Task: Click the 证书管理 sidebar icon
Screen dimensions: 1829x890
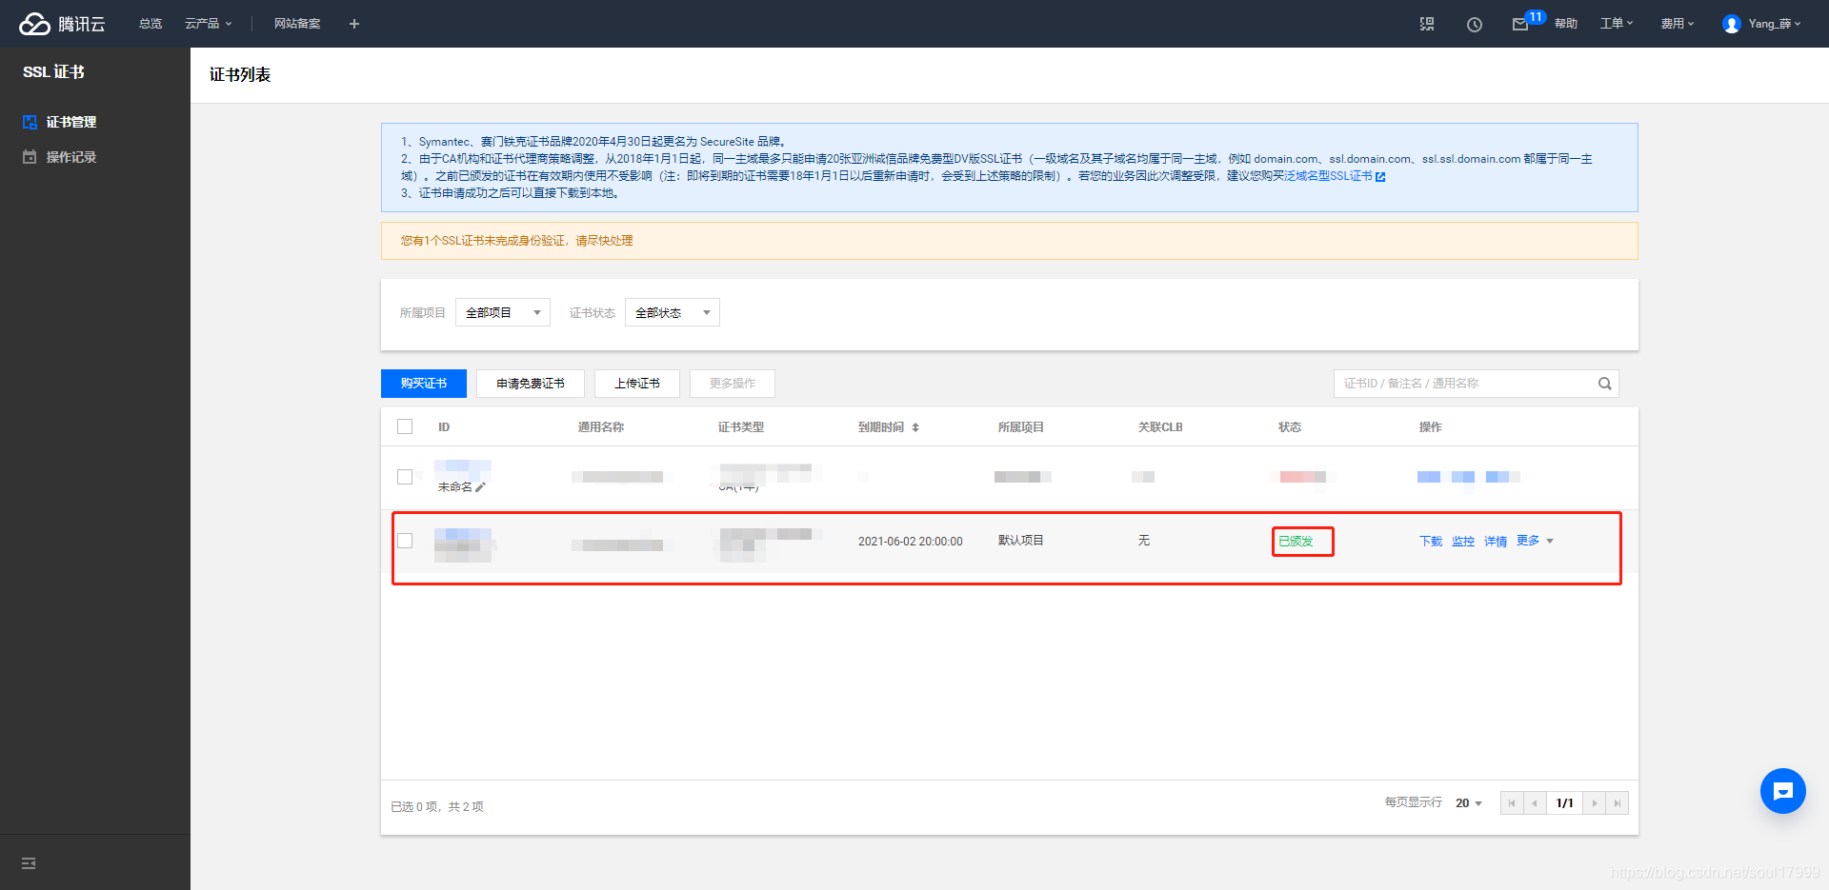Action: (30, 122)
